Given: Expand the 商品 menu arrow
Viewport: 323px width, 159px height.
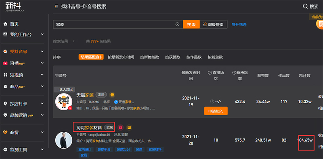Looking at the screenshot, I should pyautogui.click(x=42, y=86).
